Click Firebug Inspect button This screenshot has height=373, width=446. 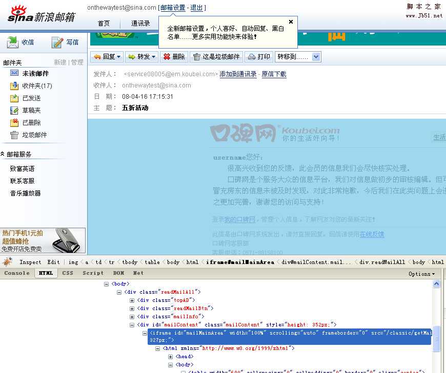pos(30,262)
